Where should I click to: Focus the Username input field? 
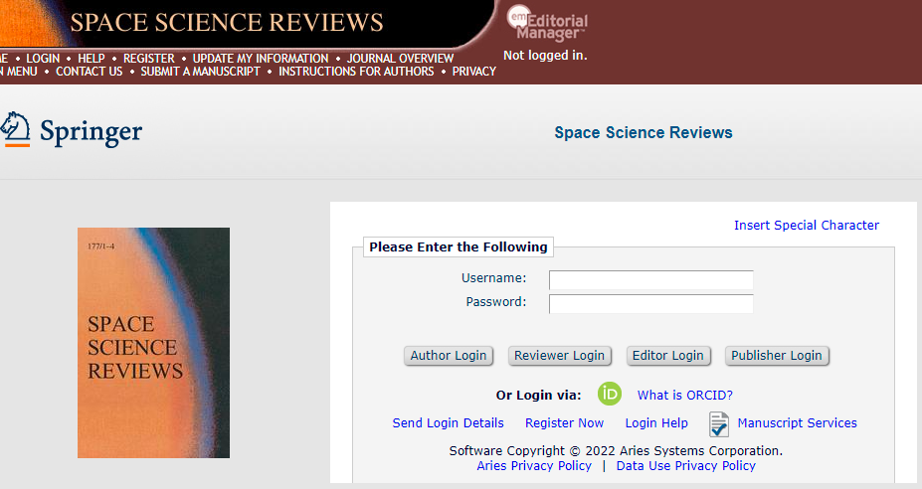650,279
